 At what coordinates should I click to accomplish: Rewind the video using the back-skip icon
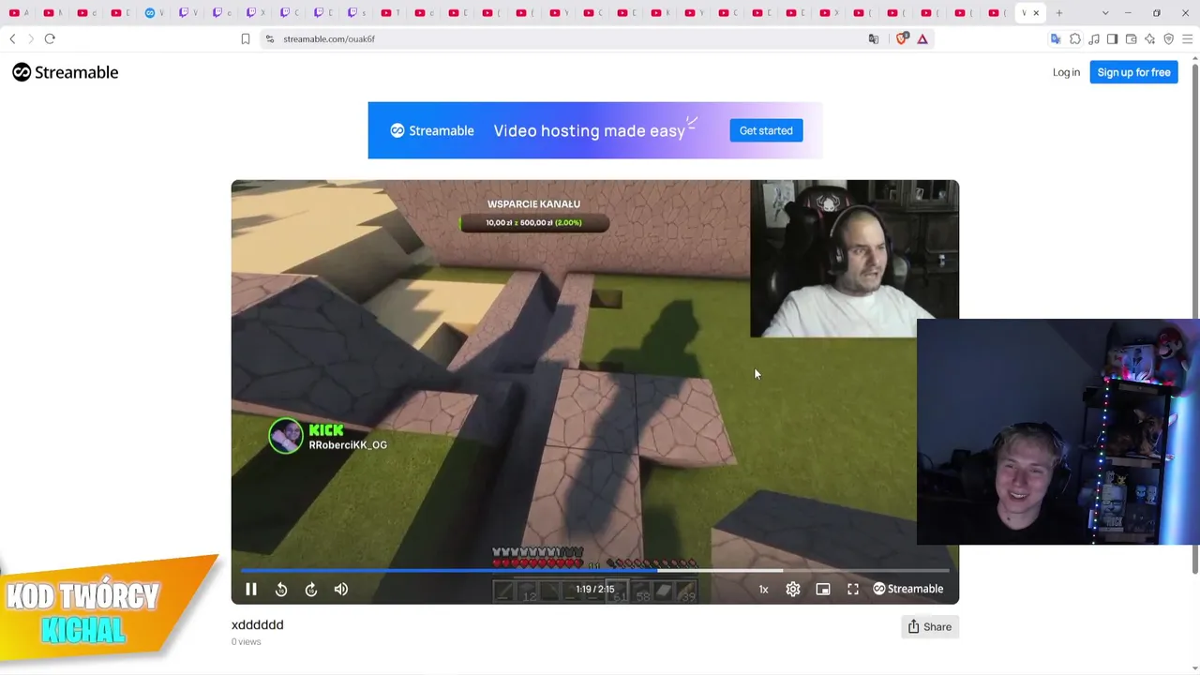pyautogui.click(x=281, y=589)
